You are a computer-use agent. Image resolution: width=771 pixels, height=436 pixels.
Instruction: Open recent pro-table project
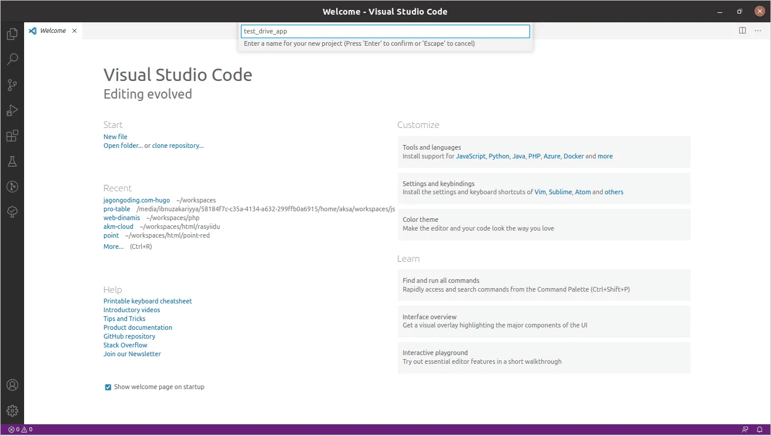(x=117, y=209)
